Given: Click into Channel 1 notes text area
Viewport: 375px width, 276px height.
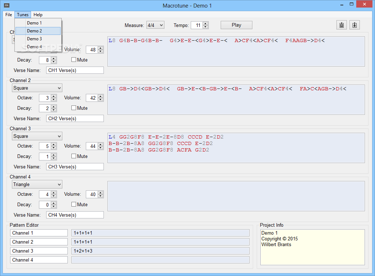Looking at the screenshot, I should coord(236,51).
